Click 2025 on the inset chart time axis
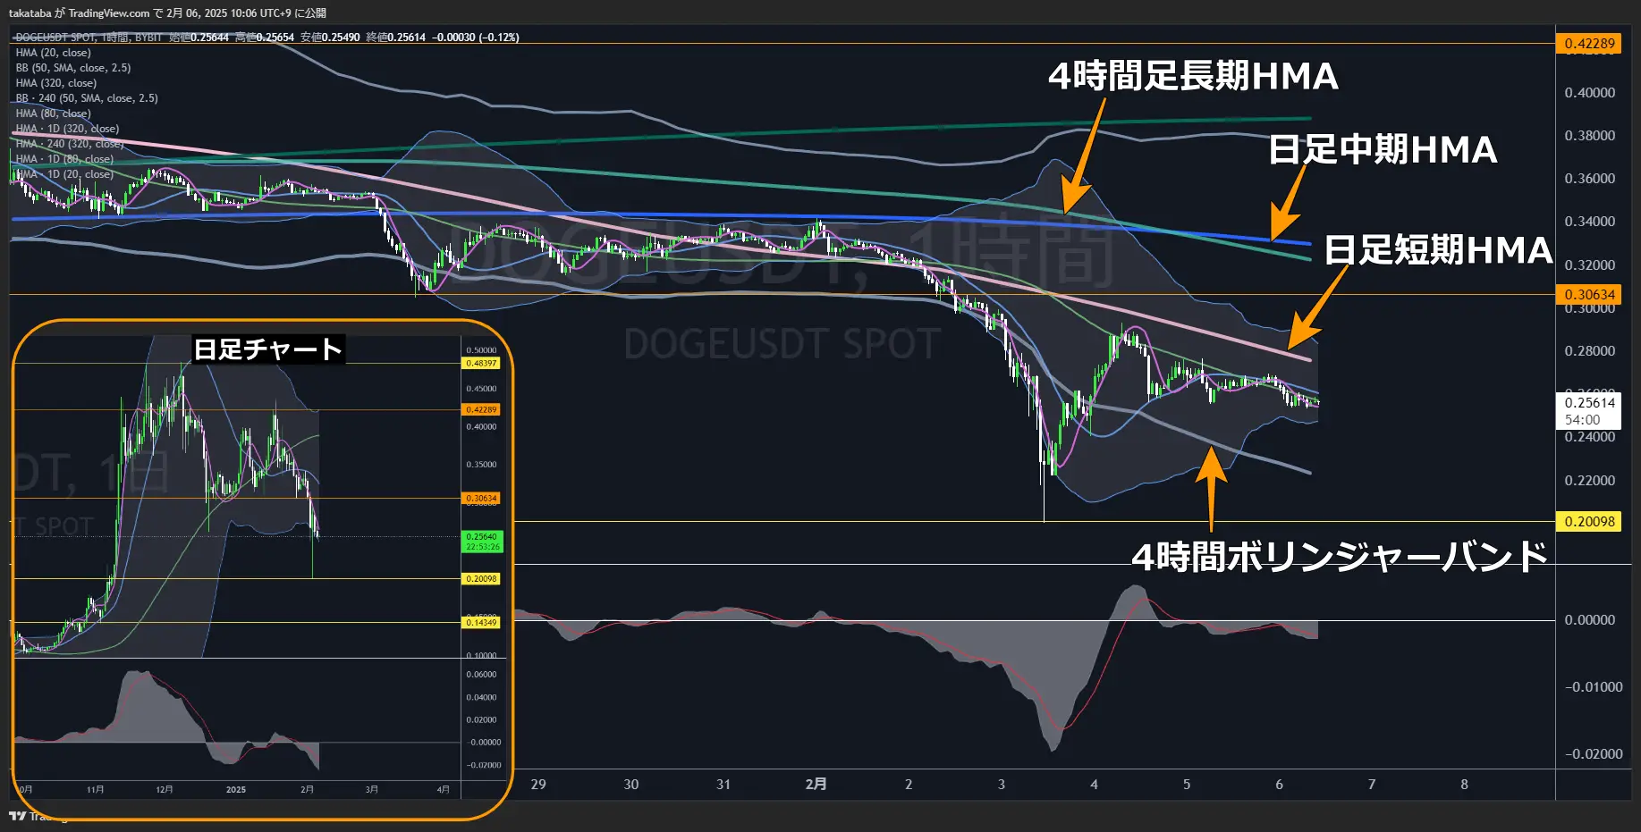The image size is (1641, 832). click(236, 790)
